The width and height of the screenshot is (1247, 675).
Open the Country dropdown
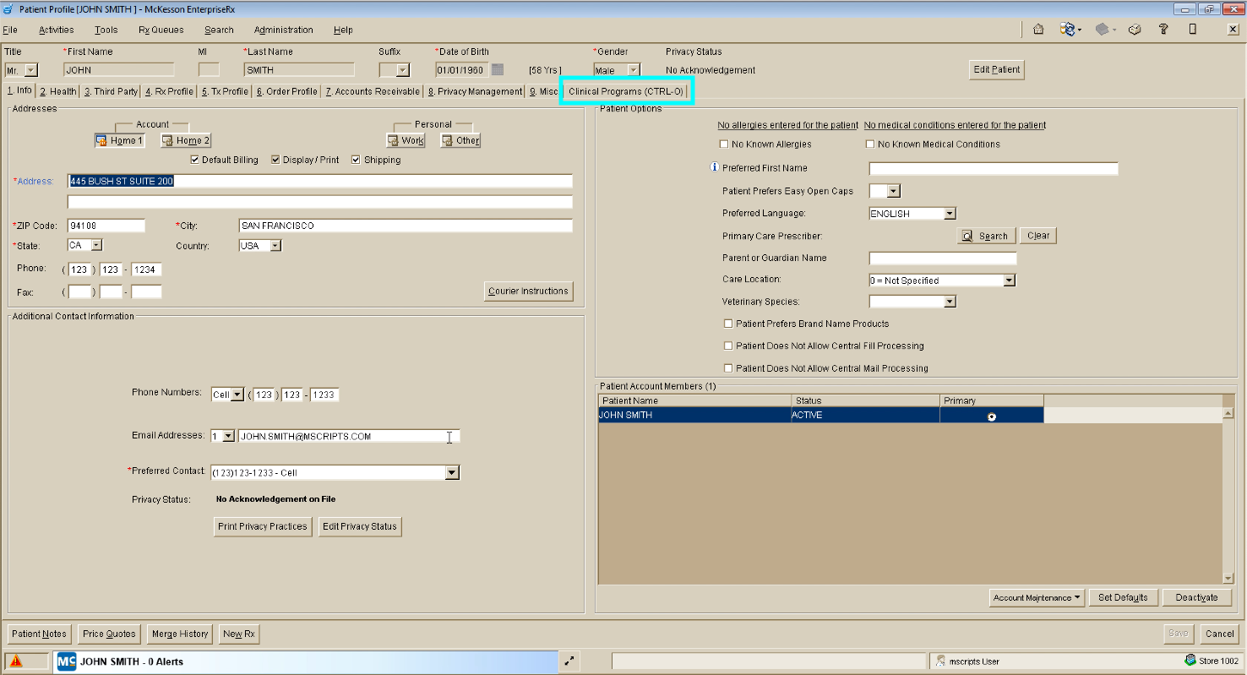coord(275,245)
